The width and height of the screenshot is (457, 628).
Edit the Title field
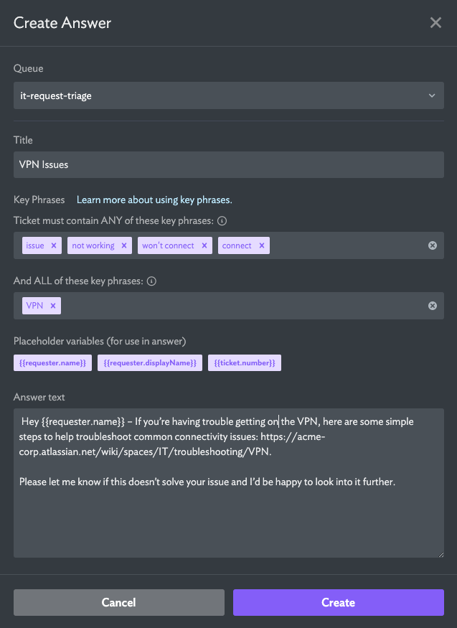click(x=228, y=164)
